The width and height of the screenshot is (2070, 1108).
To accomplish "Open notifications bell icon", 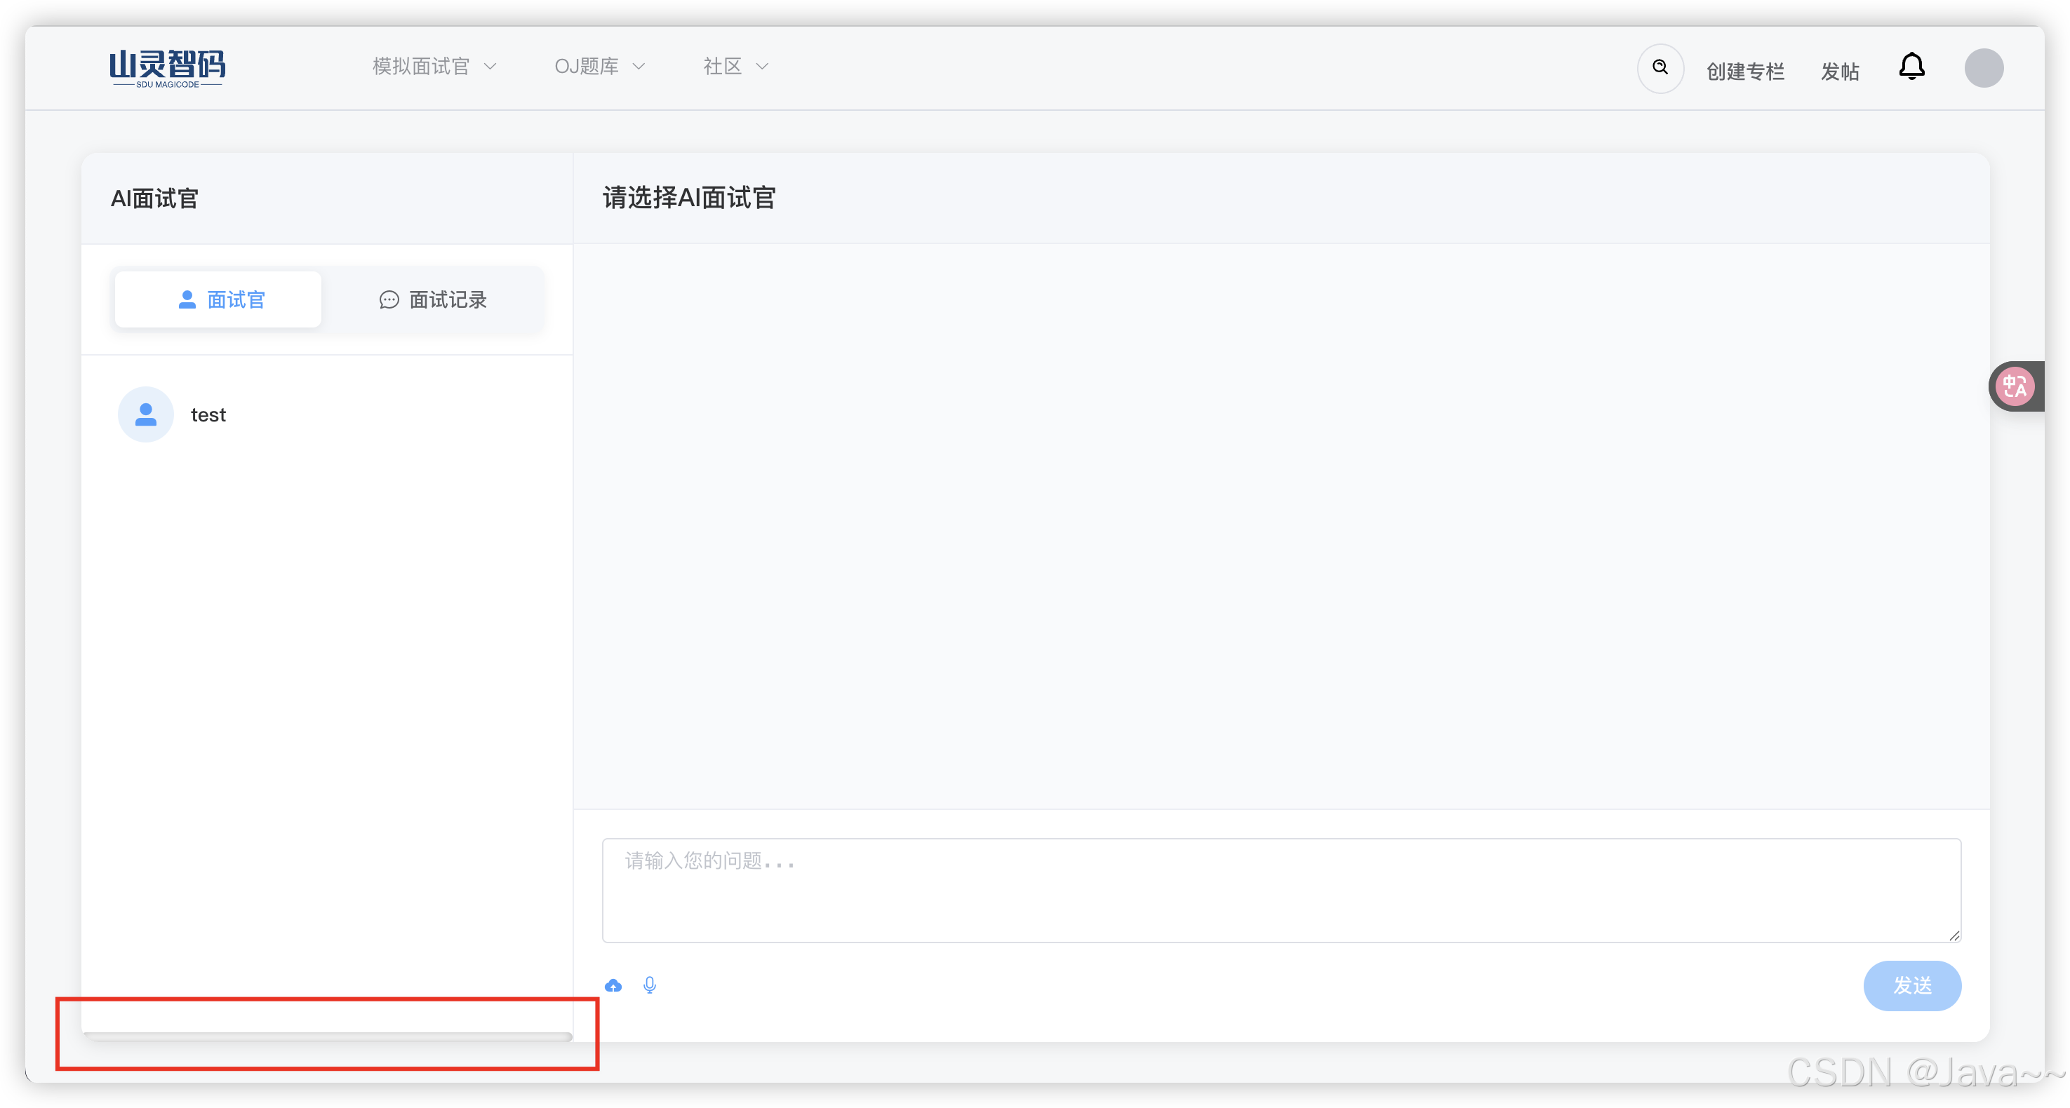I will [1911, 67].
